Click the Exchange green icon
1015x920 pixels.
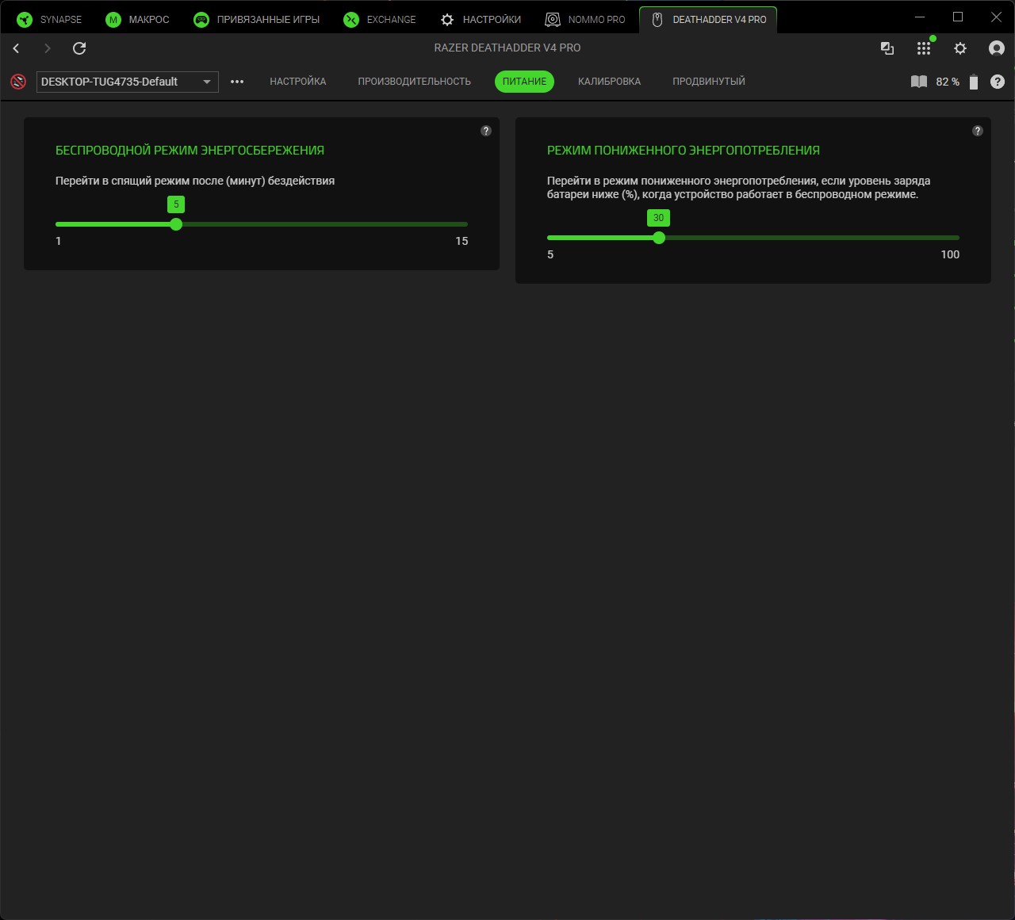351,20
